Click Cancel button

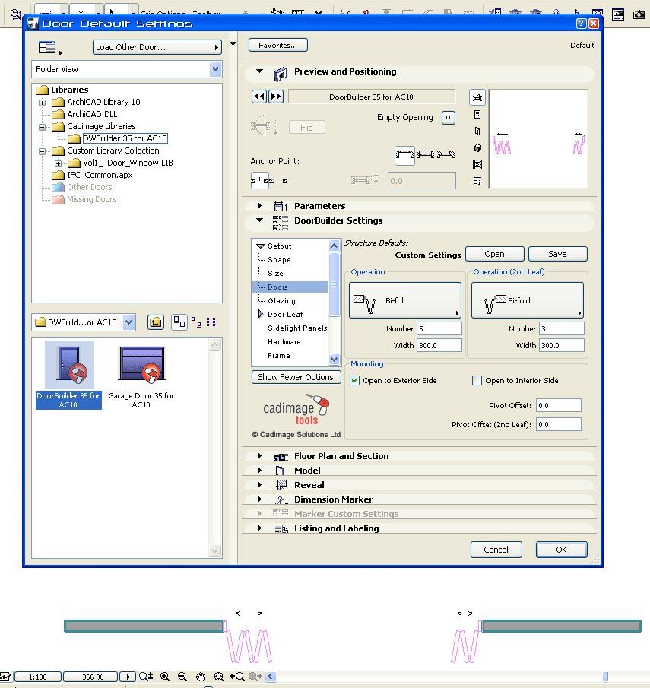pyautogui.click(x=496, y=550)
